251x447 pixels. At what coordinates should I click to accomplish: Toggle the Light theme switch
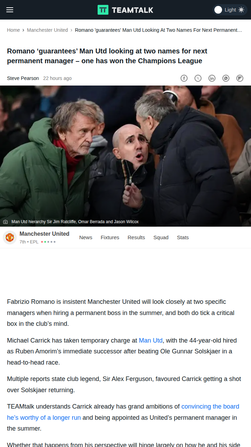coord(230,10)
